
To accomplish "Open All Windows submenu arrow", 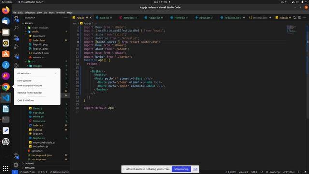I will click(x=55, y=73).
